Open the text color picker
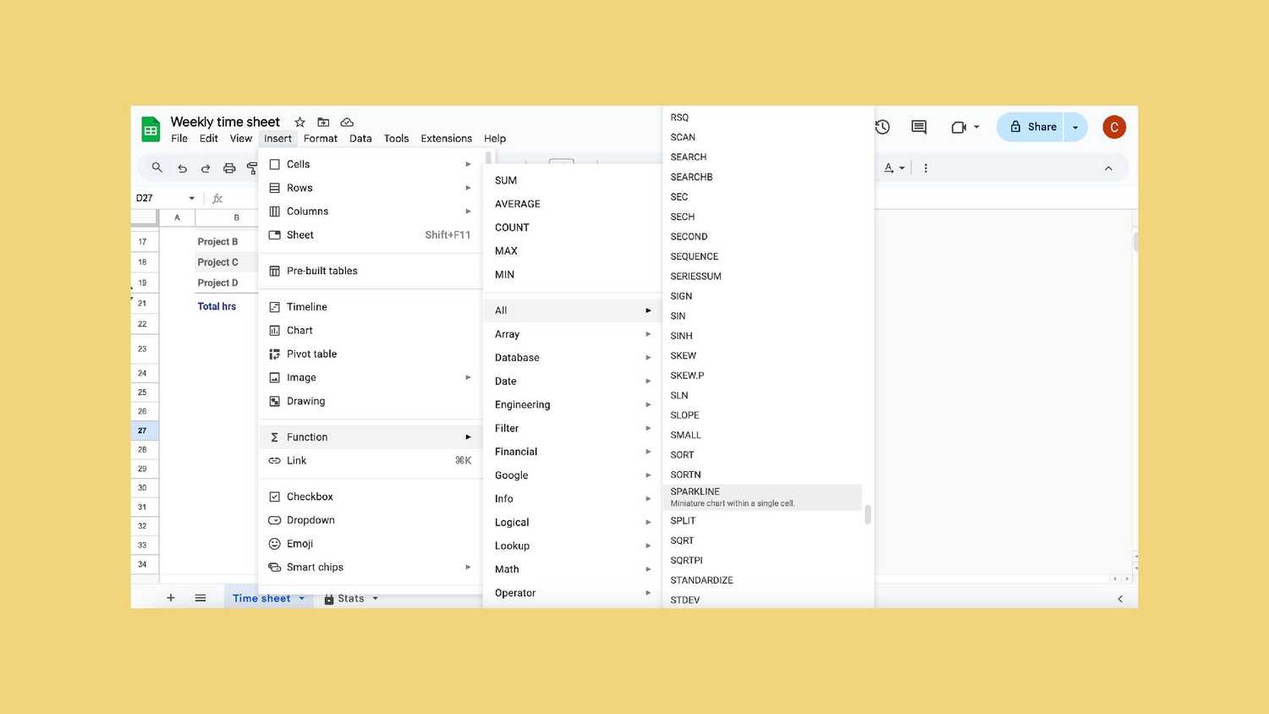1269x714 pixels. [890, 168]
